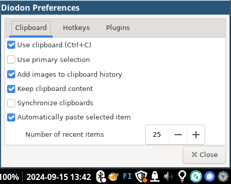Click the recent items number field
Image resolution: width=231 pixels, height=184 pixels.
click(x=157, y=135)
